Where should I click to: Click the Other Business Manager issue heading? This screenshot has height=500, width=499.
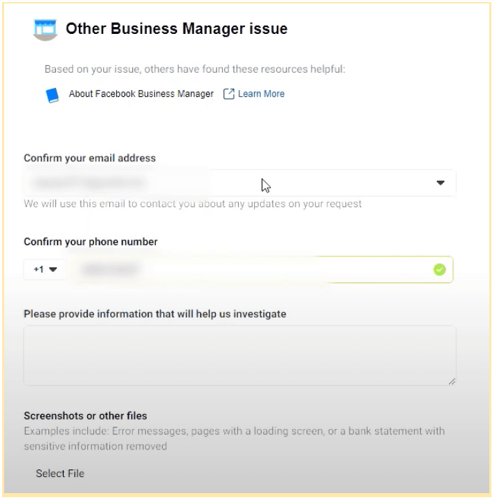tap(176, 28)
